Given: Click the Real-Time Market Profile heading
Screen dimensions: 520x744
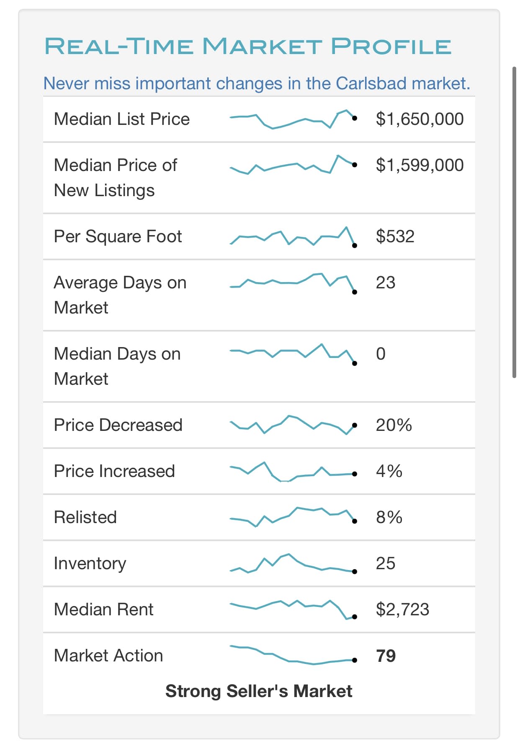Looking at the screenshot, I should (x=248, y=46).
